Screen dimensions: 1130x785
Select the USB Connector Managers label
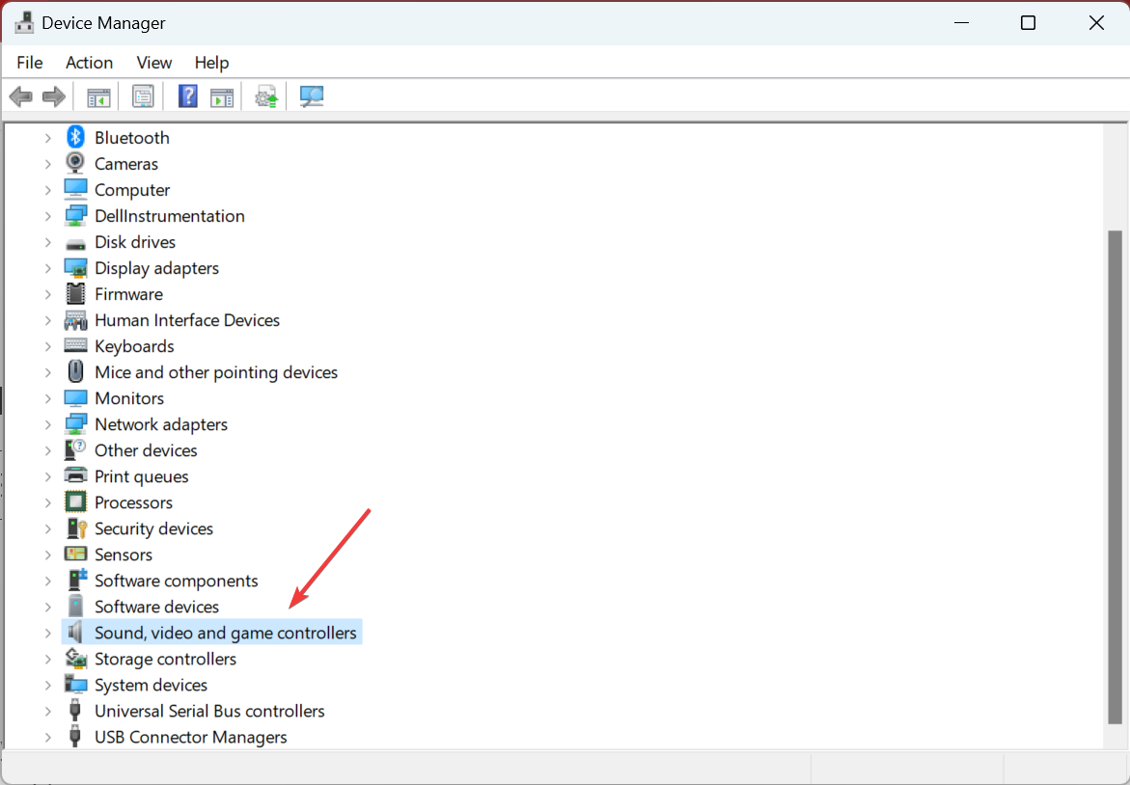pyautogui.click(x=191, y=737)
